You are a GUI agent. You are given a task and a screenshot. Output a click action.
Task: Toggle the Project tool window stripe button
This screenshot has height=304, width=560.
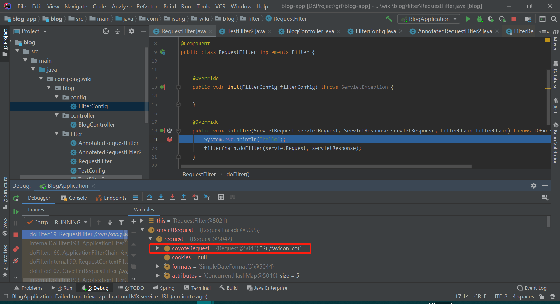coord(5,42)
